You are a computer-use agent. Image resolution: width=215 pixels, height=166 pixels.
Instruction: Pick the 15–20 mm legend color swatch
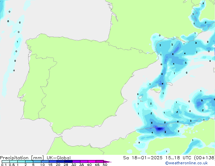point(53,162)
